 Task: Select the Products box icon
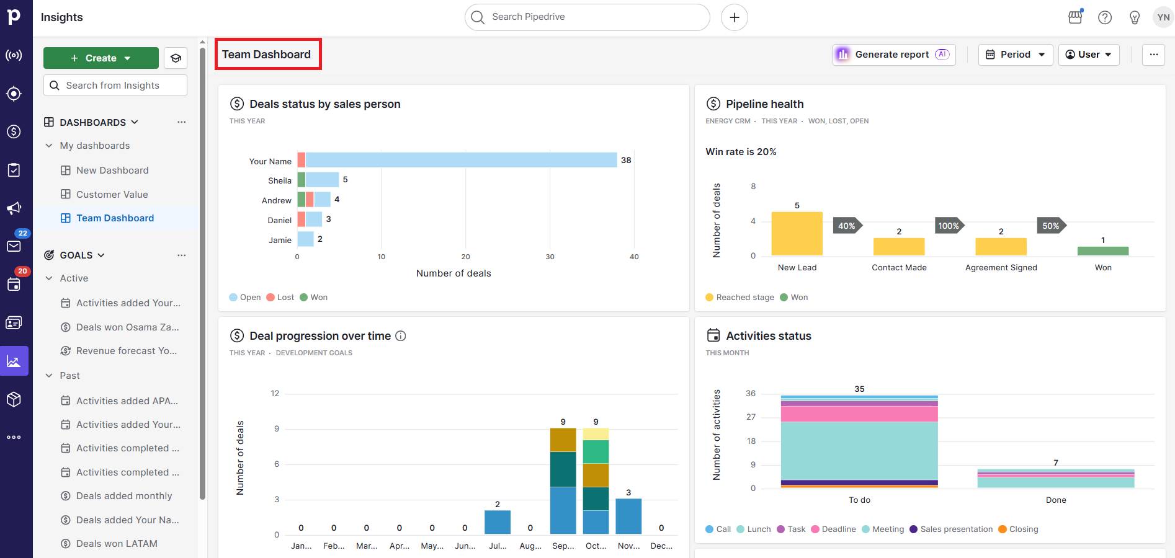tap(14, 399)
